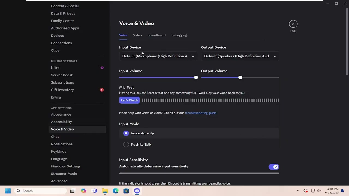Open Microsoft Store from the taskbar
This screenshot has height=196, width=349.
coord(126,191)
